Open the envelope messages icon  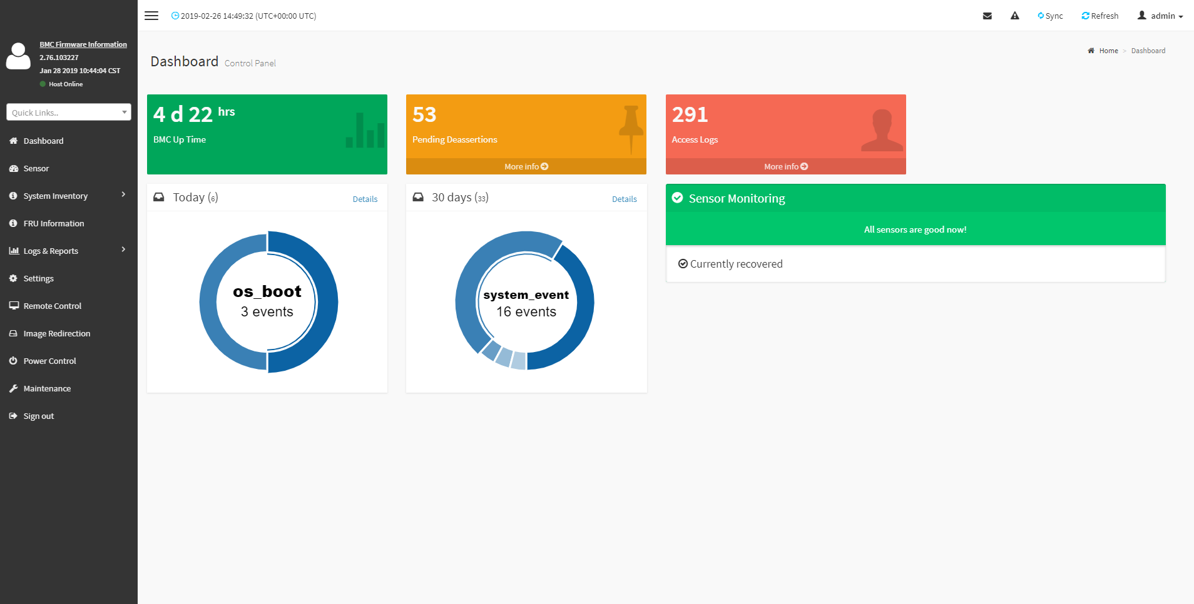tap(987, 16)
